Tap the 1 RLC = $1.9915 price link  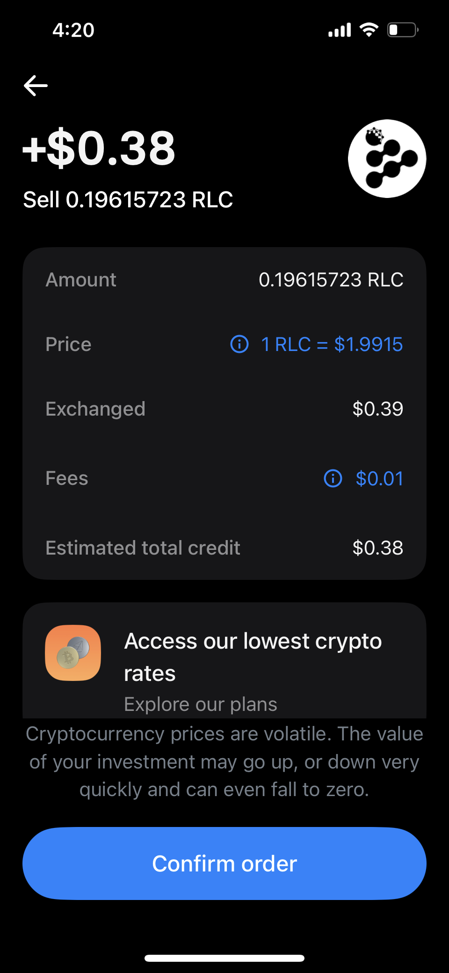[332, 344]
